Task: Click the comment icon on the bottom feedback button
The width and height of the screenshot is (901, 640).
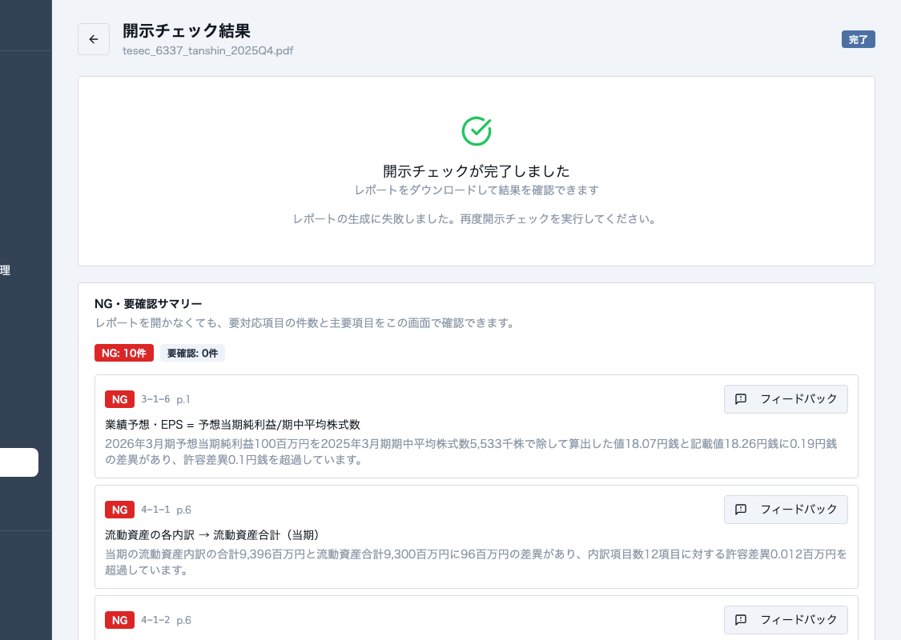Action: (741, 620)
